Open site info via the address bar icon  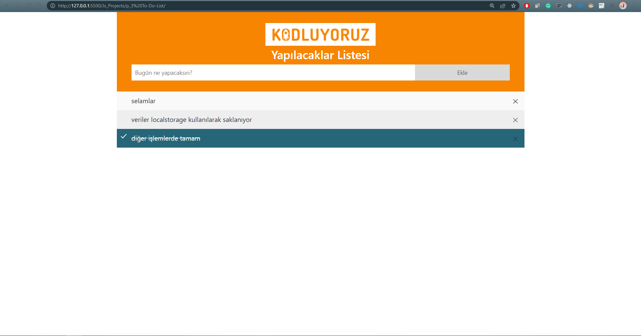[x=52, y=6]
